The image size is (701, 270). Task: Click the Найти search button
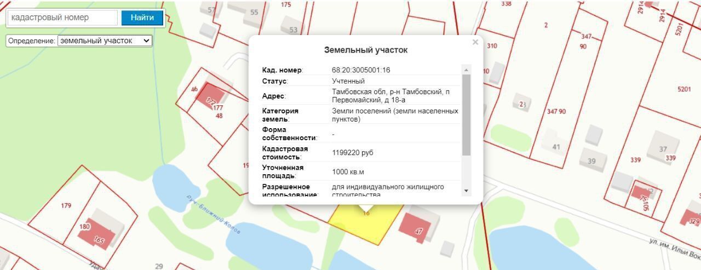pyautogui.click(x=142, y=18)
